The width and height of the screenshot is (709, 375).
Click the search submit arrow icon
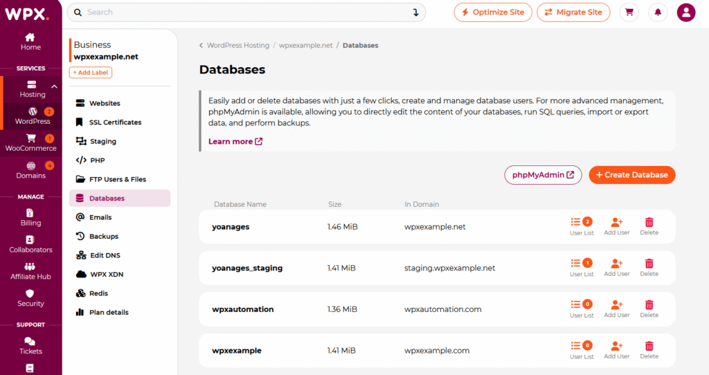[415, 12]
